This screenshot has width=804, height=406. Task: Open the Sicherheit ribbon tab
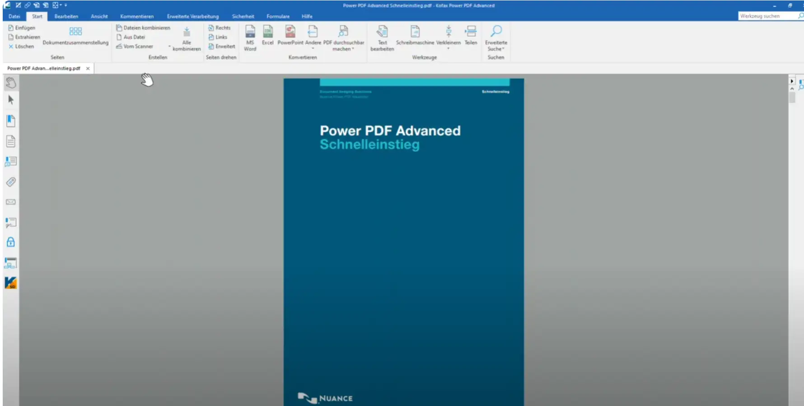(243, 16)
